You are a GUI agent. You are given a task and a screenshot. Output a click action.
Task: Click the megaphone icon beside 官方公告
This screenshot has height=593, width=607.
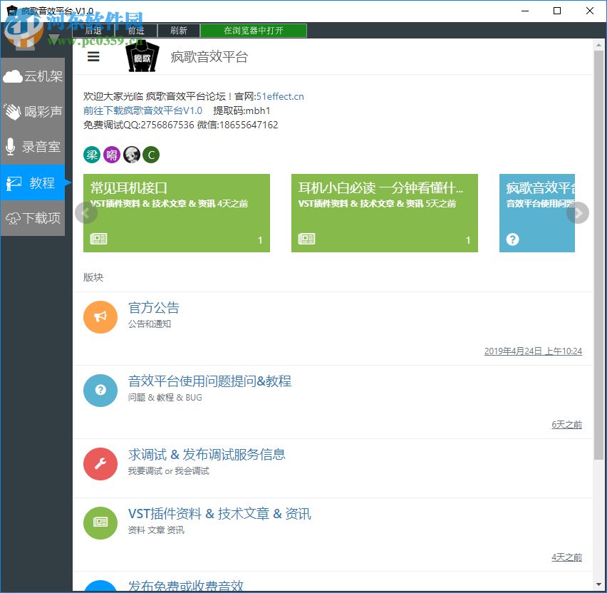pyautogui.click(x=100, y=317)
